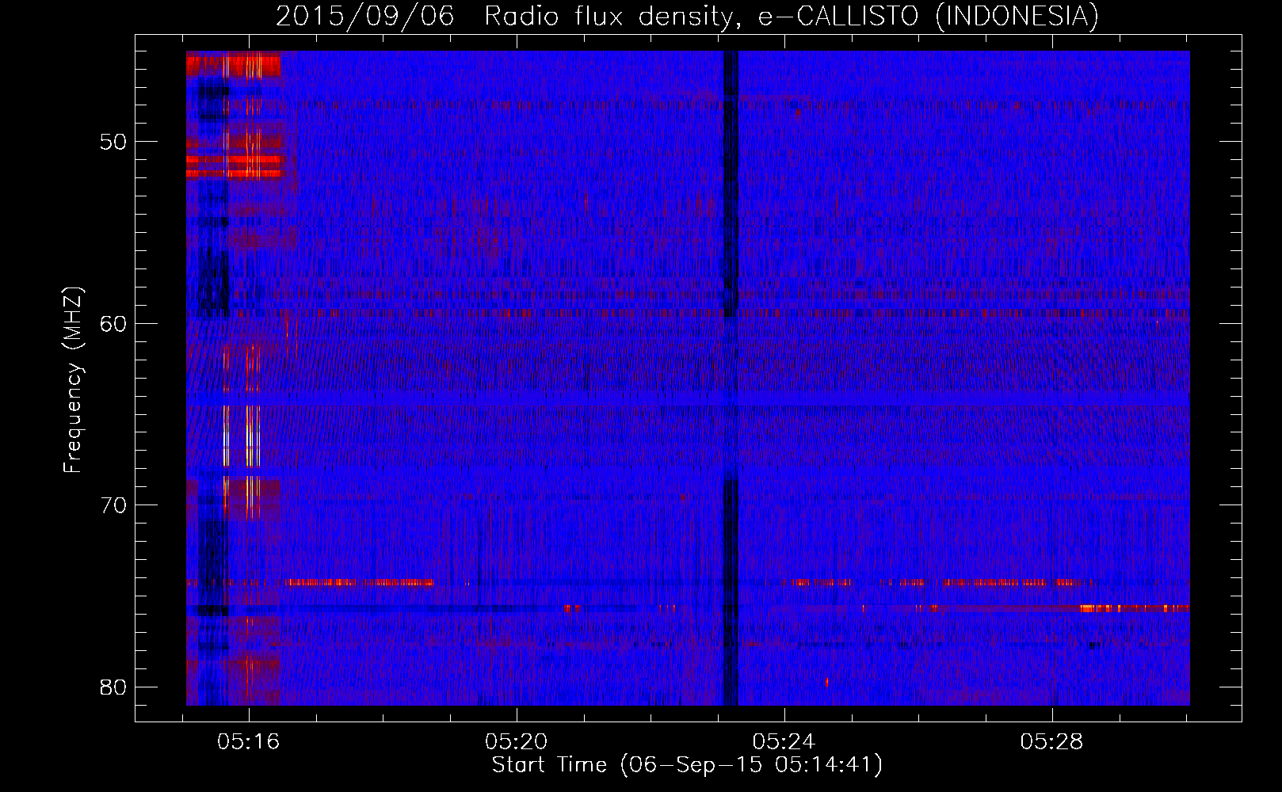The image size is (1282, 792).
Task: Click the 50 frequency tick label
Action: point(113,142)
